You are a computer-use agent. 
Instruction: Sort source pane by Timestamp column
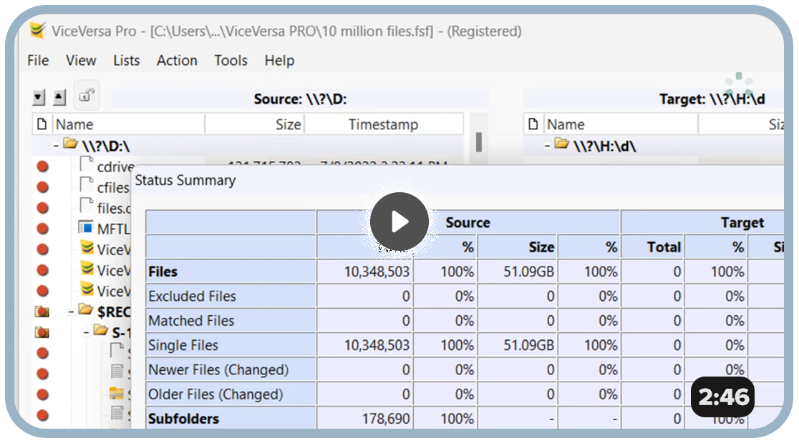tap(383, 124)
